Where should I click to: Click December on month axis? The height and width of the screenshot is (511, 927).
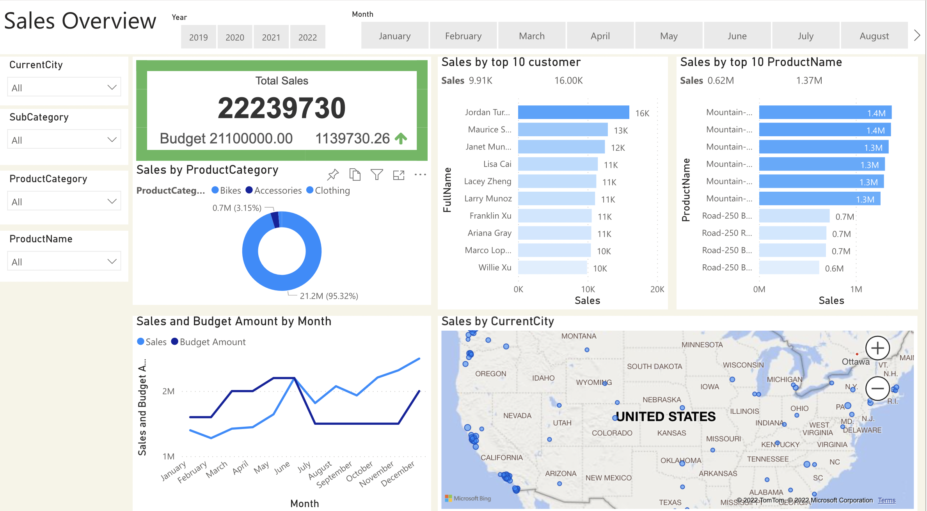[x=398, y=474]
